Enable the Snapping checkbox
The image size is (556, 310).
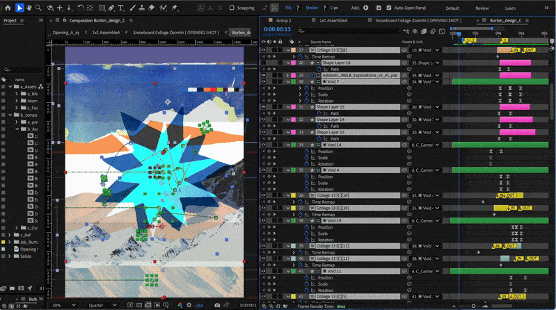[232, 8]
